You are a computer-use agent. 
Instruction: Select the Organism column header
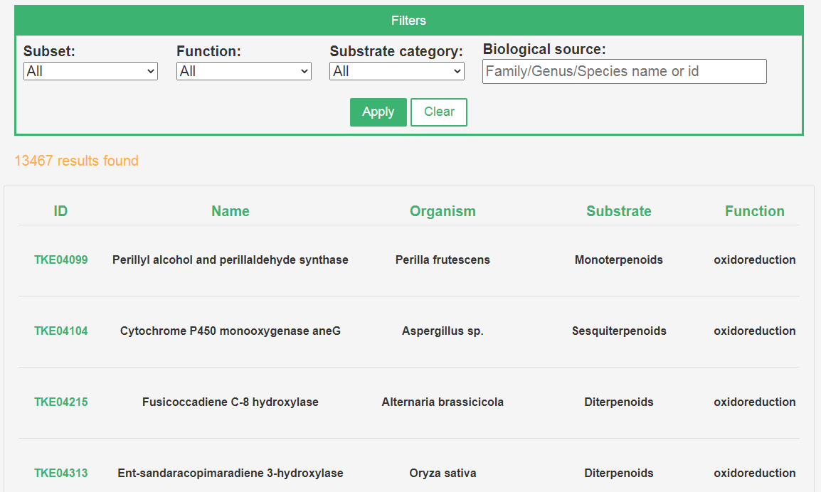coord(443,211)
